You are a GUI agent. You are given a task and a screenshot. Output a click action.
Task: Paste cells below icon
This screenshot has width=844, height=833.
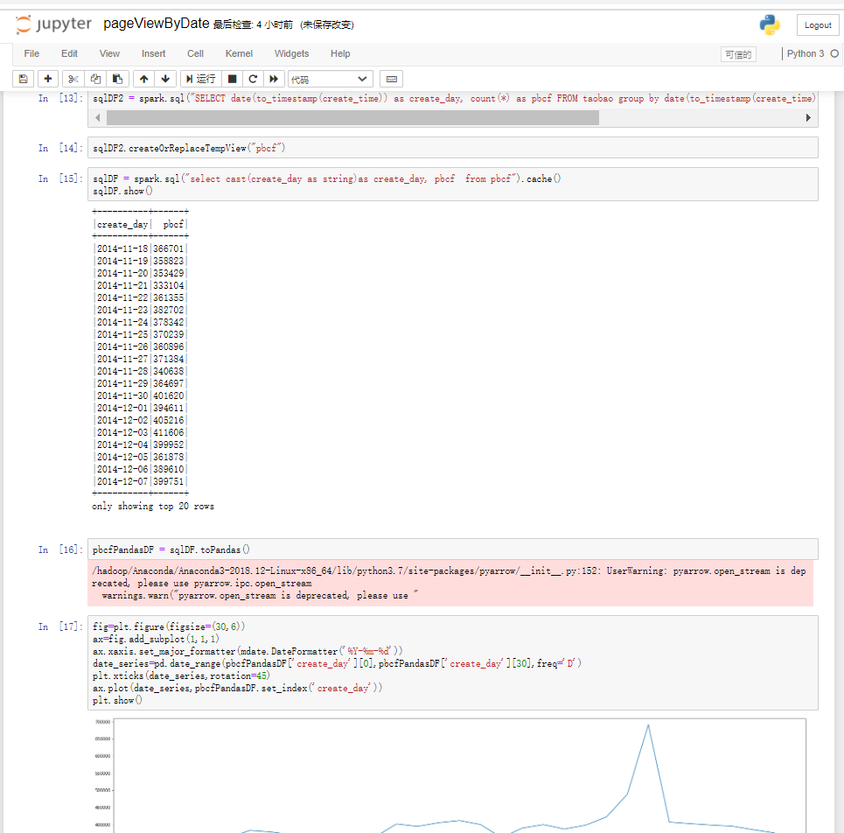click(117, 79)
